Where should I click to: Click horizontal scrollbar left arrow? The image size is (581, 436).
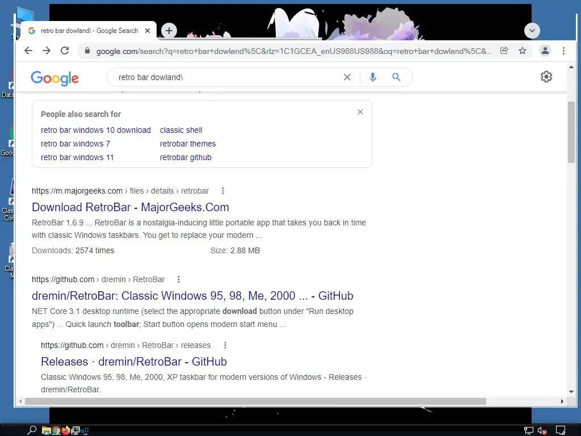tap(20, 401)
